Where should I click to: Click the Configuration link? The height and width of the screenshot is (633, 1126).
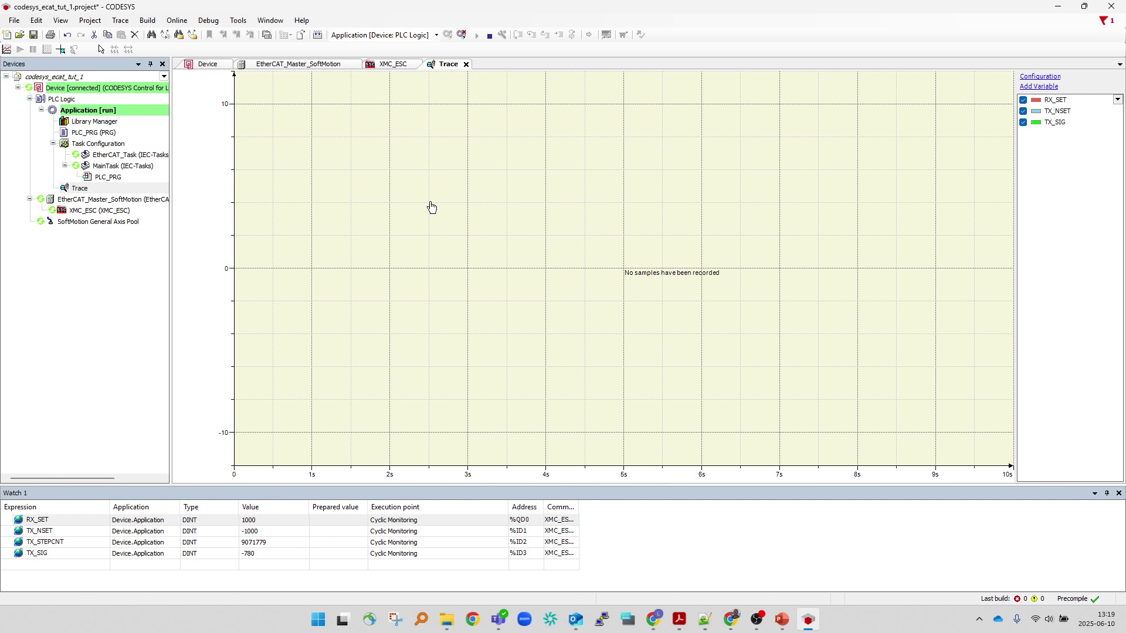(x=1040, y=76)
